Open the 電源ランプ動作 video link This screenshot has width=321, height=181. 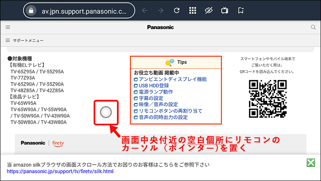[156, 92]
